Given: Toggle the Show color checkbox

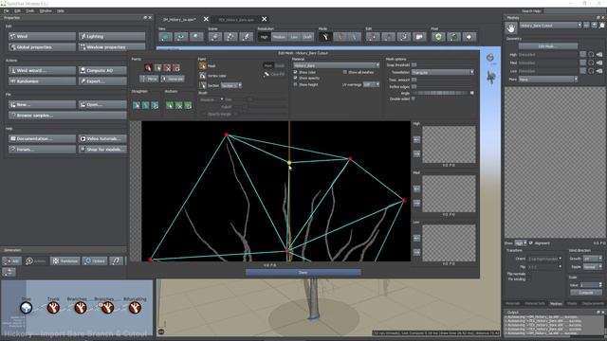Looking at the screenshot, I should (295, 72).
